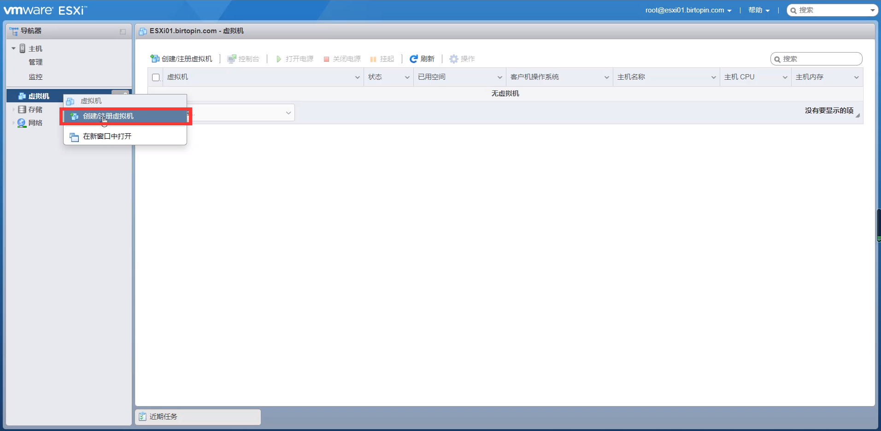This screenshot has width=881, height=431.
Task: Click the VM icon in the page title
Action: tap(143, 31)
